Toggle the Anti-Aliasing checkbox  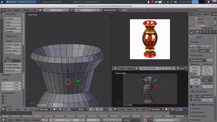pos(193,91)
